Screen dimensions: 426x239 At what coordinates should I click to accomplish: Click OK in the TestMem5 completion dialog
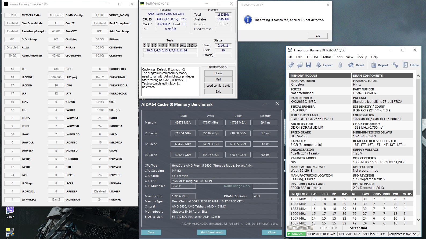318,36
